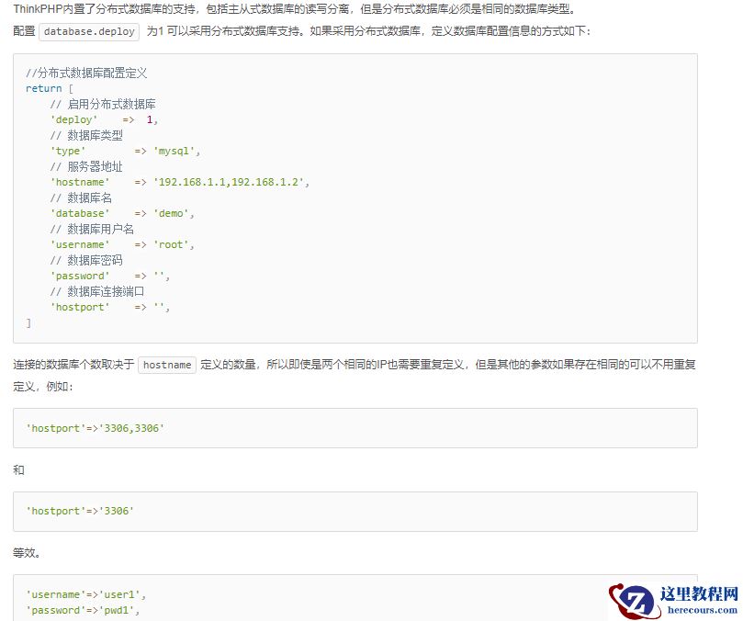Click the comment '// 数据库名'
The height and width of the screenshot is (621, 743).
tap(81, 198)
